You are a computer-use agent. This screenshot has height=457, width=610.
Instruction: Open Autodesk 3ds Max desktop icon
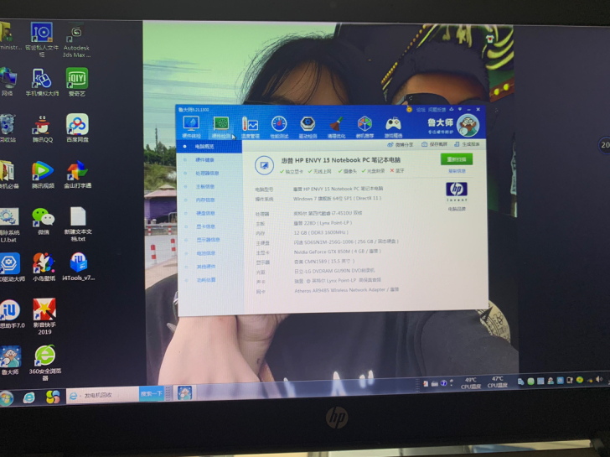point(76,40)
